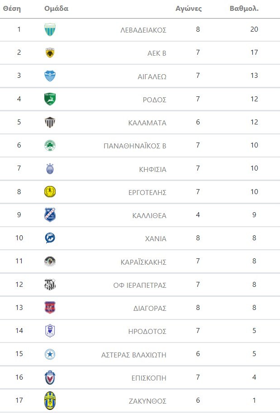
Task: Click the ΑΣΤΕΡΑΣ ΒΛΑΧΙΩΤΗ star crest
Action: [50, 354]
